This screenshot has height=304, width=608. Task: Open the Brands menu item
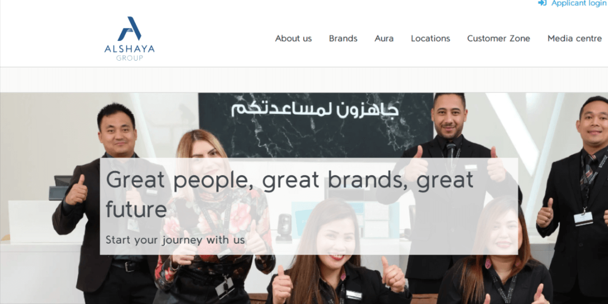point(343,39)
